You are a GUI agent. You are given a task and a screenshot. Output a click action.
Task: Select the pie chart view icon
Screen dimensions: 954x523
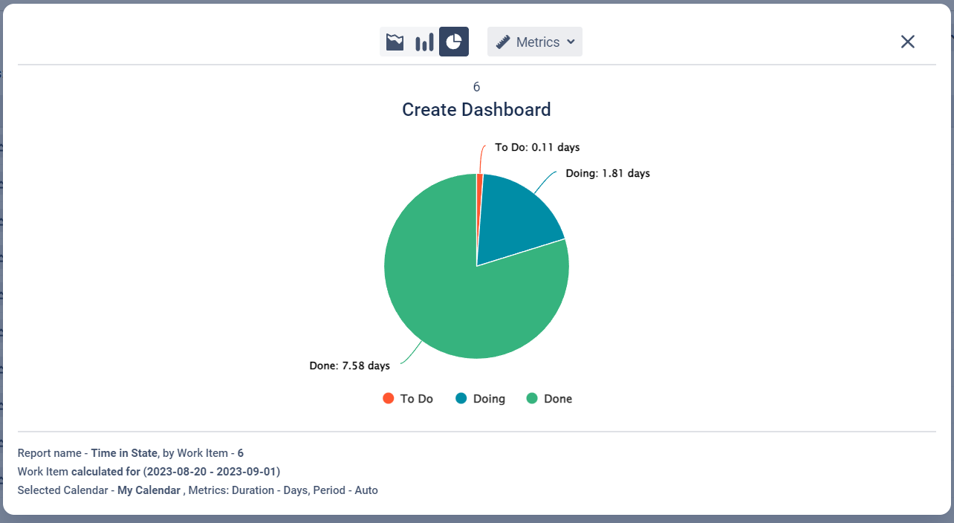[454, 42]
